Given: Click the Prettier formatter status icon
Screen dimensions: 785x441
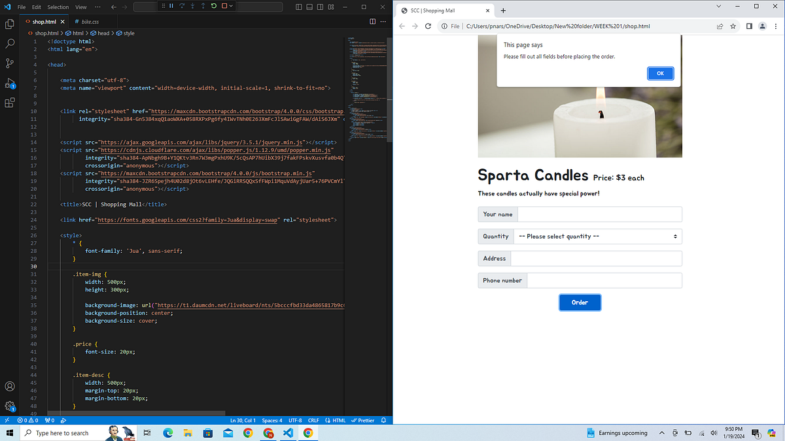Looking at the screenshot, I should [364, 420].
